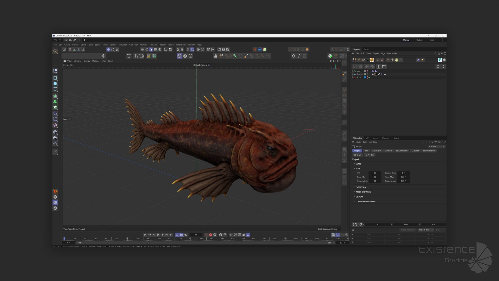Expand the fish_02 object in tree
This screenshot has height=281, width=499.
point(352,74)
